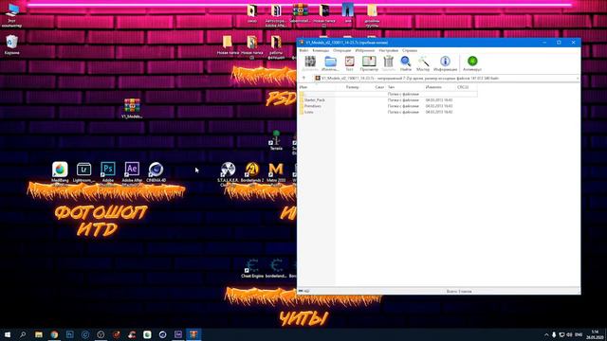Switch to WinRAR in the taskbar
The width and height of the screenshot is (607, 341).
point(193,334)
